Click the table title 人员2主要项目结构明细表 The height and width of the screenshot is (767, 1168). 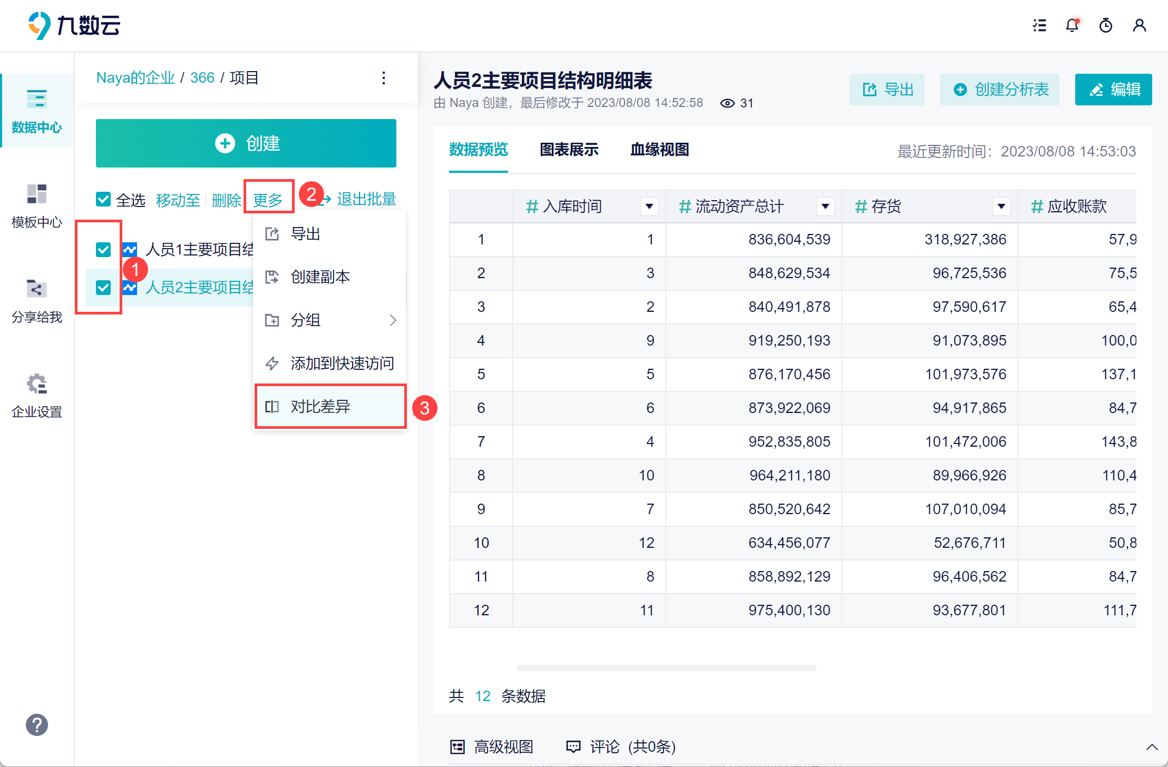pyautogui.click(x=543, y=81)
